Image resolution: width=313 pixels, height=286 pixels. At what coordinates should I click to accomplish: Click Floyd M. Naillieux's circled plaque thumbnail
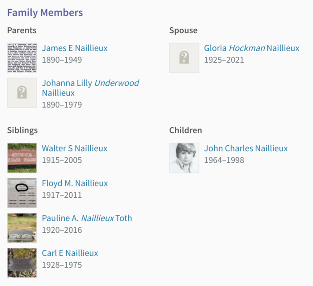(22, 193)
